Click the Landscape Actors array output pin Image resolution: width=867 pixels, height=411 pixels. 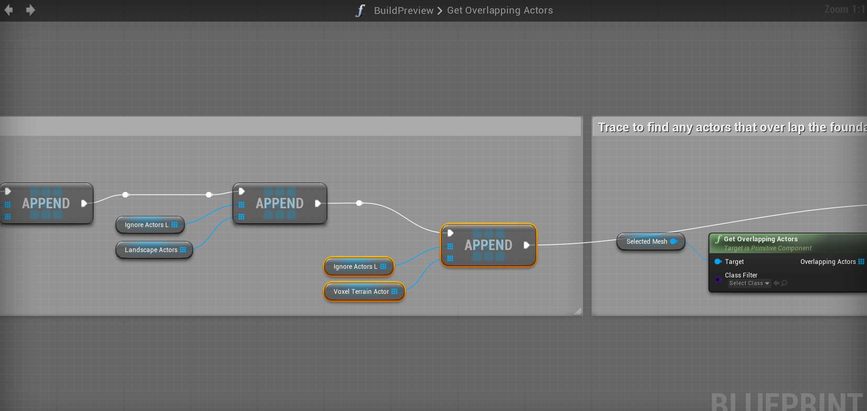pyautogui.click(x=183, y=250)
